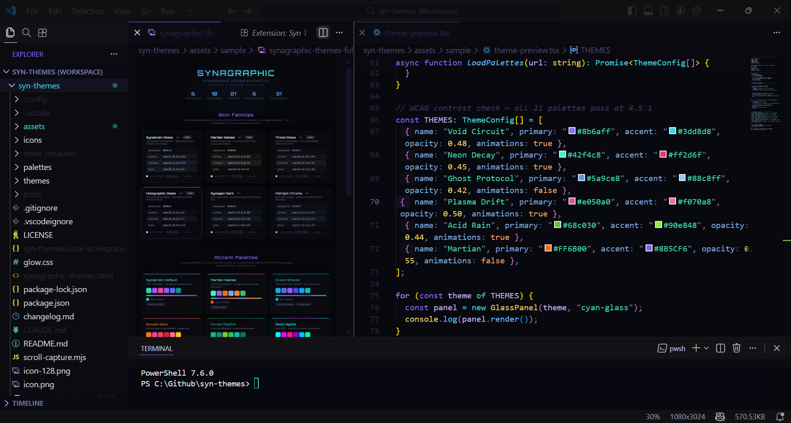Toggle the secondary side bar visibility
This screenshot has width=791, height=423.
[664, 11]
